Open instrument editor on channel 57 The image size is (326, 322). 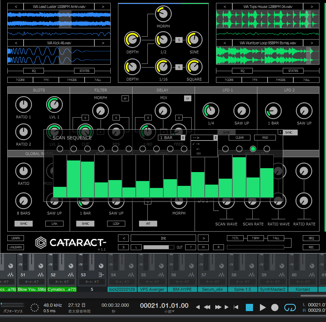[x=221, y=275]
